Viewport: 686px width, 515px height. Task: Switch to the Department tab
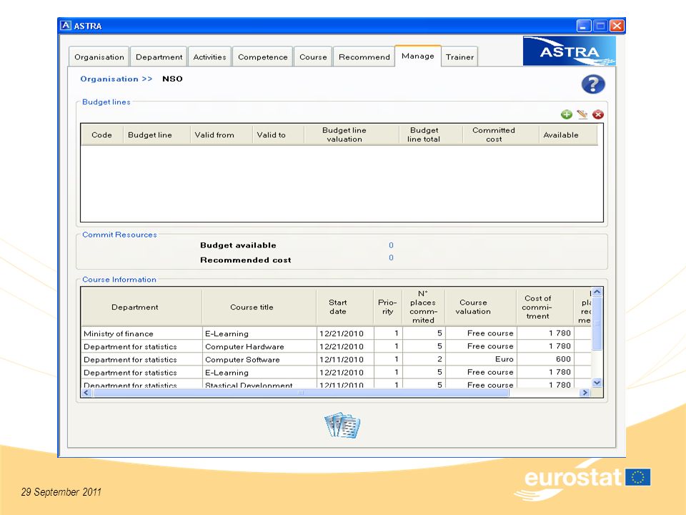pyautogui.click(x=159, y=57)
